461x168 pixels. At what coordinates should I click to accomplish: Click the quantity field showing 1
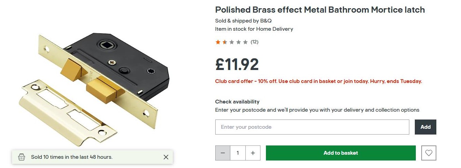238,153
